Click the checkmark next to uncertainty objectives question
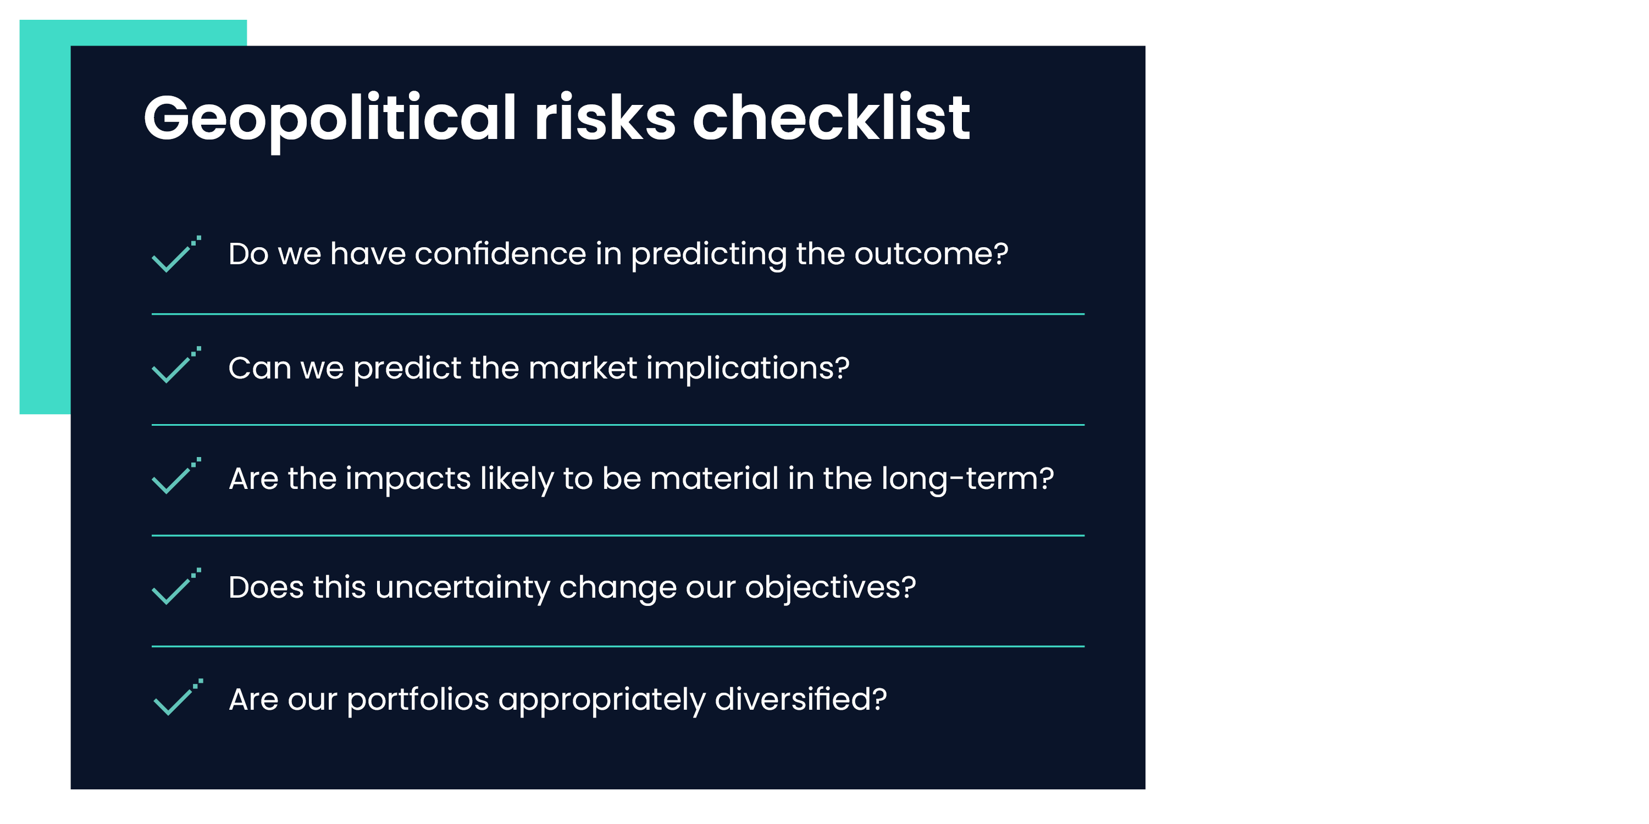The width and height of the screenshot is (1649, 824). coord(174,588)
